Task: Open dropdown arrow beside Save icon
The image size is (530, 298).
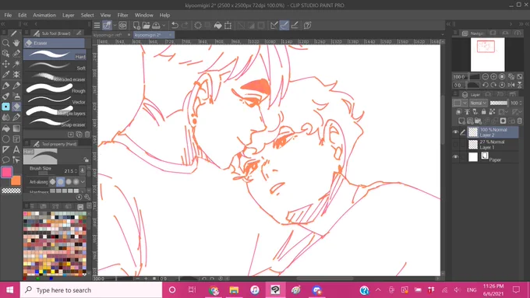Action: click(164, 26)
